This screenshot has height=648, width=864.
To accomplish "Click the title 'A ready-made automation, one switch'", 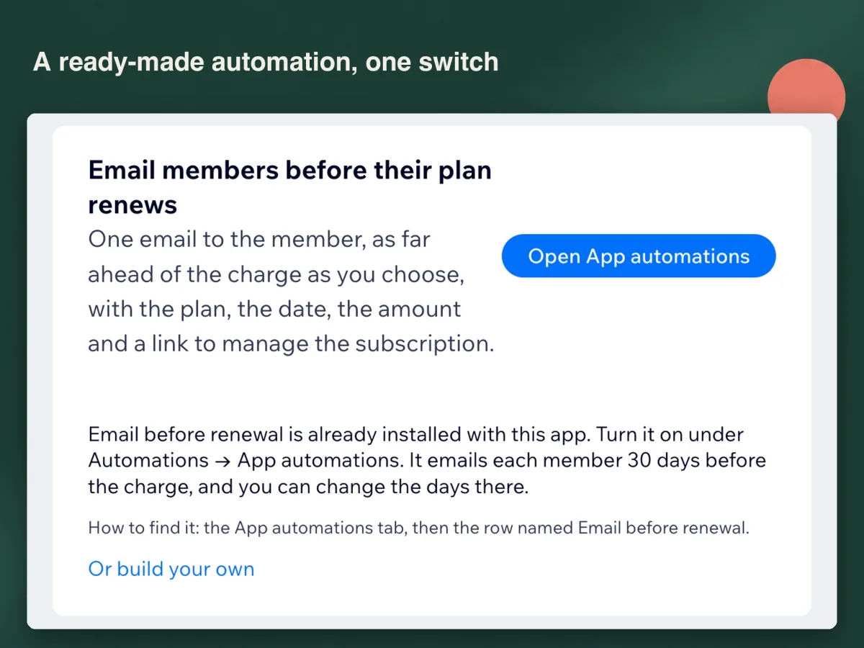I will pos(266,62).
